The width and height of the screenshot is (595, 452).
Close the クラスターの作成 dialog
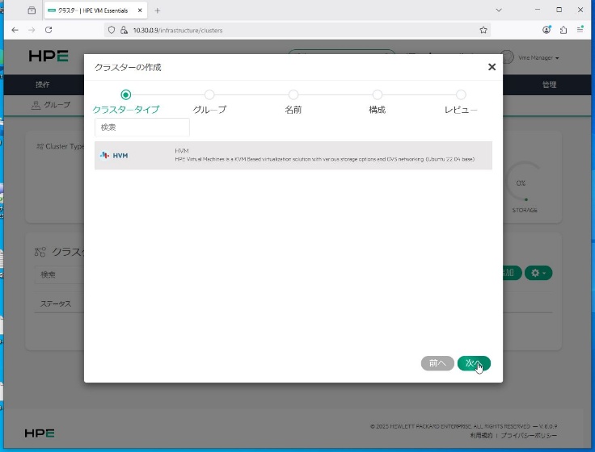click(492, 67)
